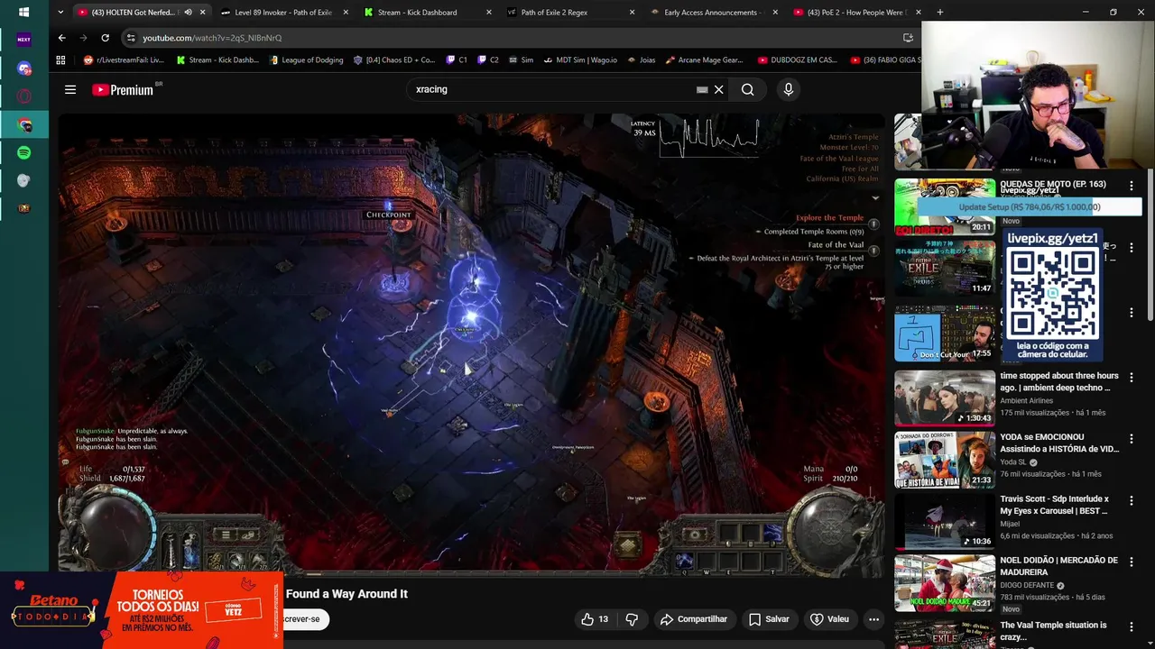This screenshot has height=649, width=1155.
Task: Focus the YouTube search input field
Action: 550,89
